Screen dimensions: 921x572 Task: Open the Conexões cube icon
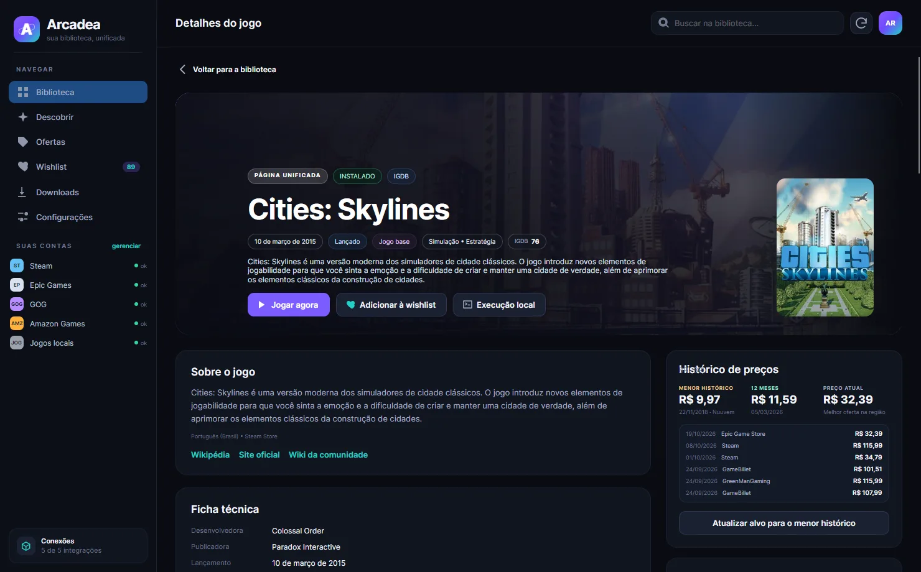click(26, 546)
